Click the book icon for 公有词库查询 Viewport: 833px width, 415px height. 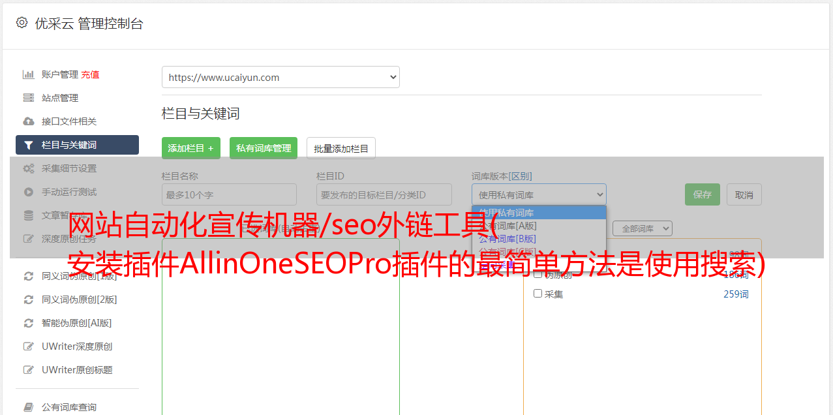pos(28,407)
